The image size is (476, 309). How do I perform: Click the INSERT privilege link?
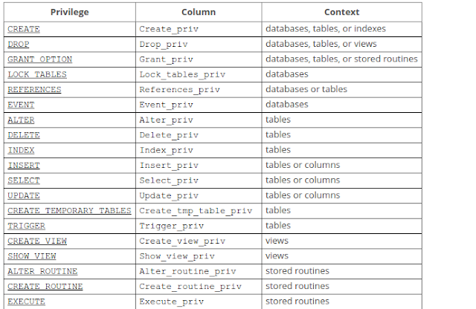coord(24,166)
